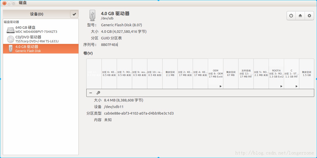Click the device value /dev/sdb11
The height and width of the screenshot is (158, 317).
(114, 107)
